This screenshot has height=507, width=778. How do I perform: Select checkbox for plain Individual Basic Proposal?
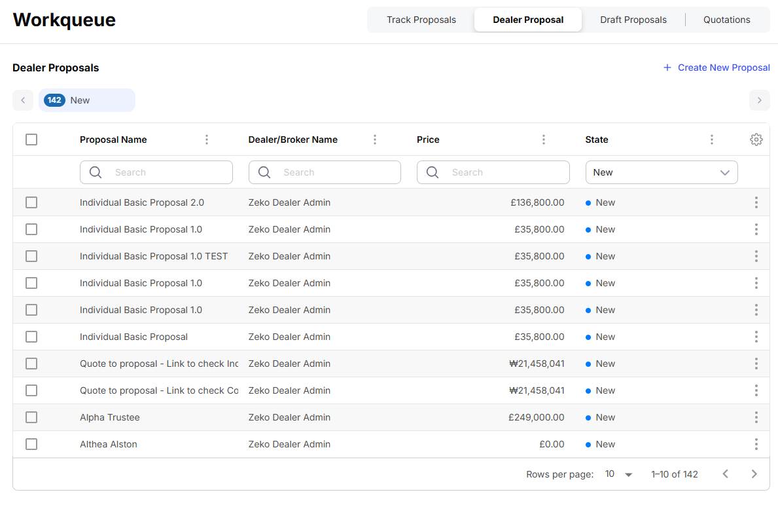point(31,336)
